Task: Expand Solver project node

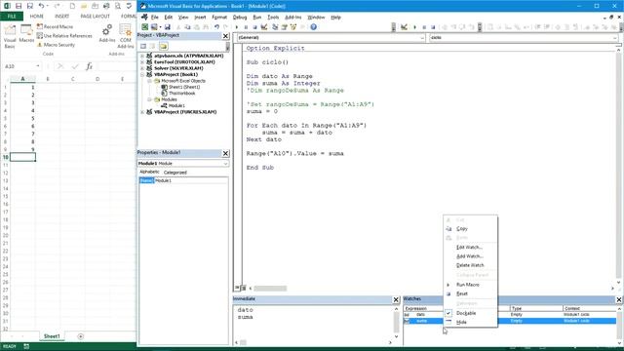Action: [x=142, y=68]
